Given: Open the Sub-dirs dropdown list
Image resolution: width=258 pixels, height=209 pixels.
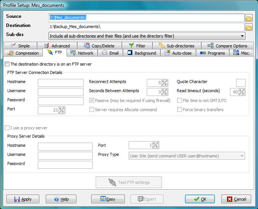Looking at the screenshot, I should pyautogui.click(x=242, y=36).
